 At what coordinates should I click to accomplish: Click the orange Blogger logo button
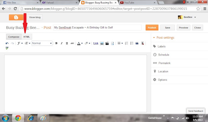point(16,17)
